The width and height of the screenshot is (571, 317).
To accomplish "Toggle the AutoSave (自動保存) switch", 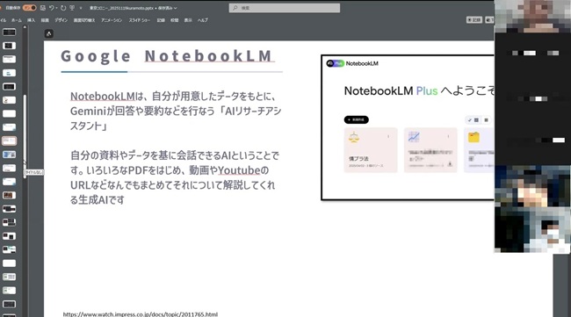I will pos(30,8).
